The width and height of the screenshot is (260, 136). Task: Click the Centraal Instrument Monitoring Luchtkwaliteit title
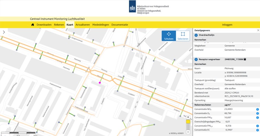pos(57,19)
